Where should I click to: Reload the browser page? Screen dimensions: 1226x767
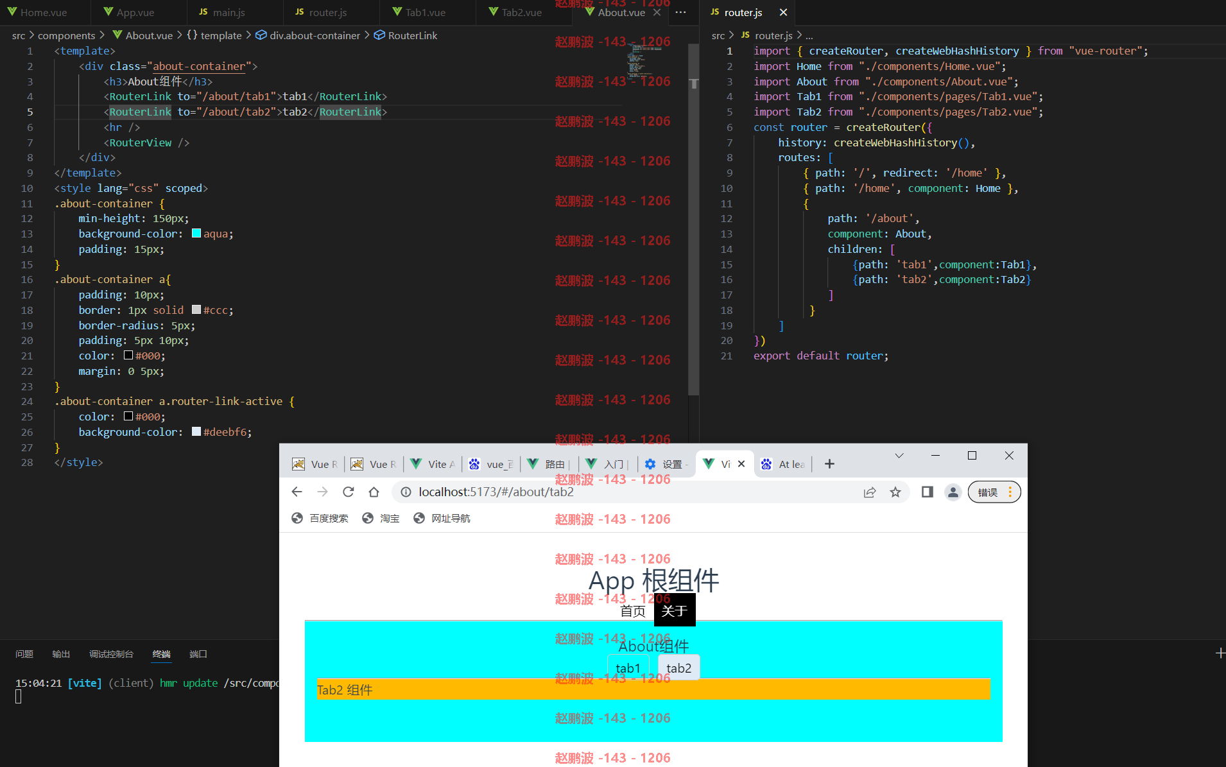pyautogui.click(x=348, y=492)
